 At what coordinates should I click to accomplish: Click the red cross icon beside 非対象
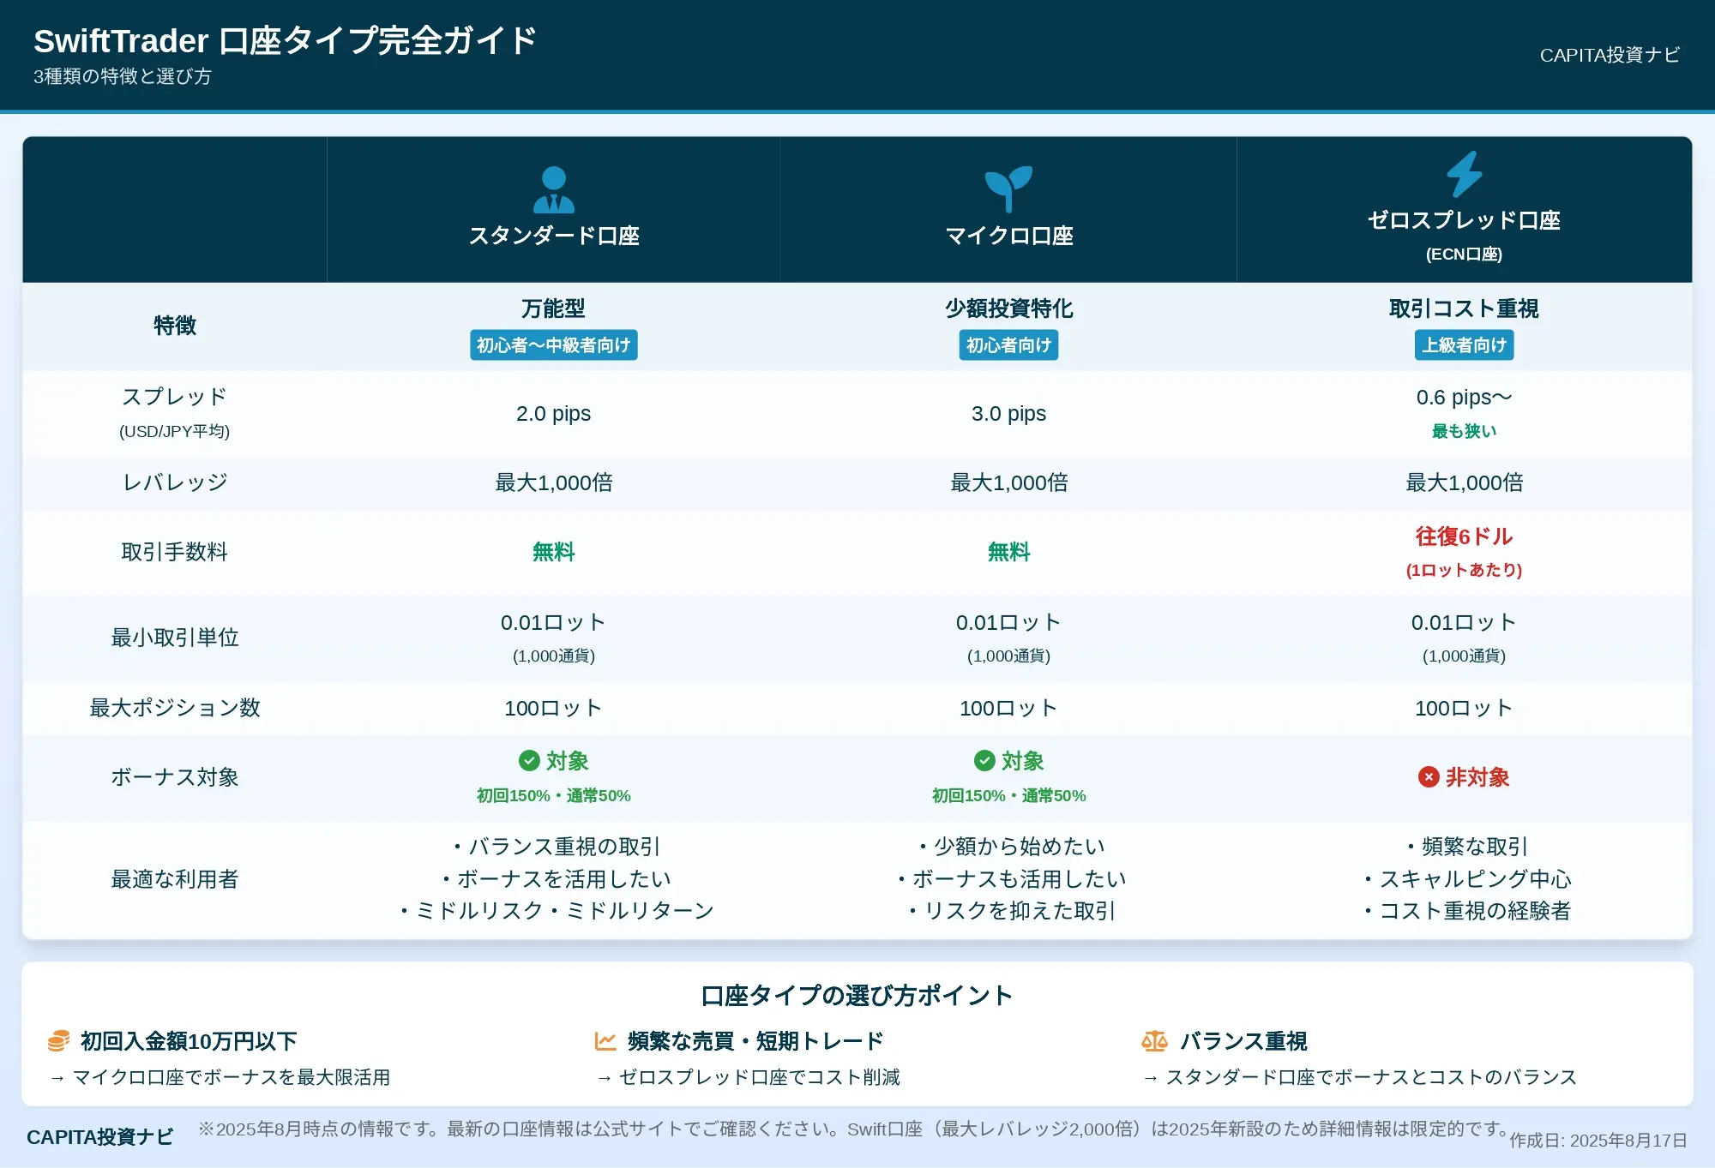coord(1429,777)
